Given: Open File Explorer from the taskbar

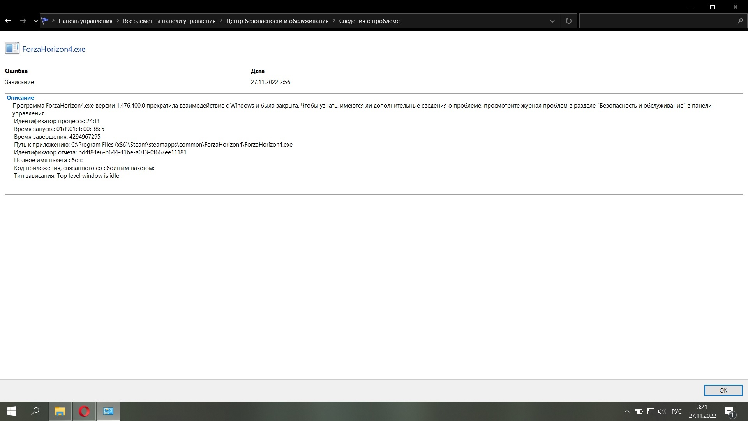Looking at the screenshot, I should click(x=60, y=411).
